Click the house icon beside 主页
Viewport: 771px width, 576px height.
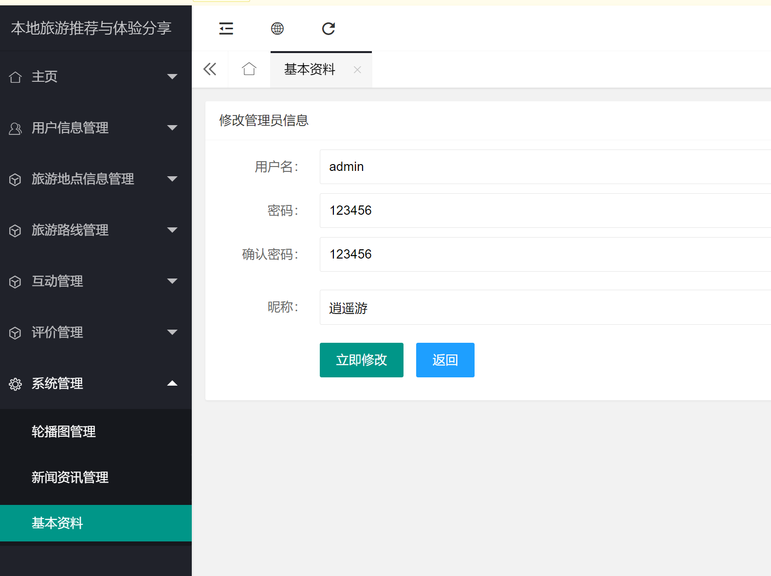click(15, 77)
